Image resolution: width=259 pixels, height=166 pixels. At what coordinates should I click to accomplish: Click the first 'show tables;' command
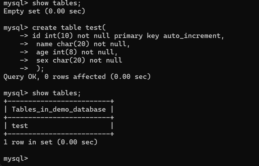[x=56, y=3]
